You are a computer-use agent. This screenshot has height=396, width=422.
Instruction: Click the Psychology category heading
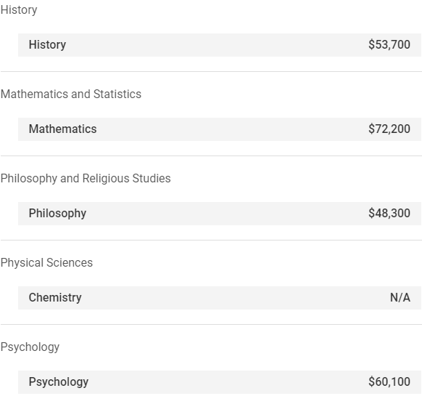click(30, 347)
